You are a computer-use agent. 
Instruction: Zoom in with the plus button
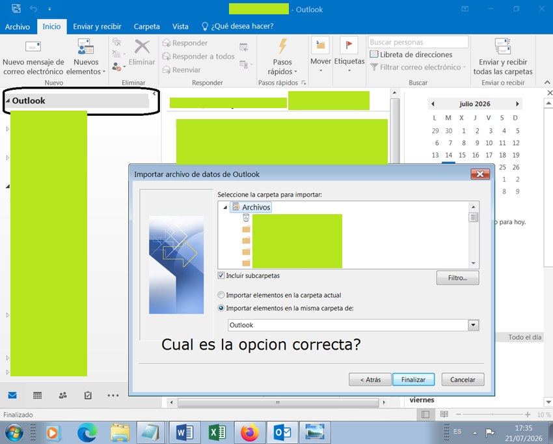[527, 414]
